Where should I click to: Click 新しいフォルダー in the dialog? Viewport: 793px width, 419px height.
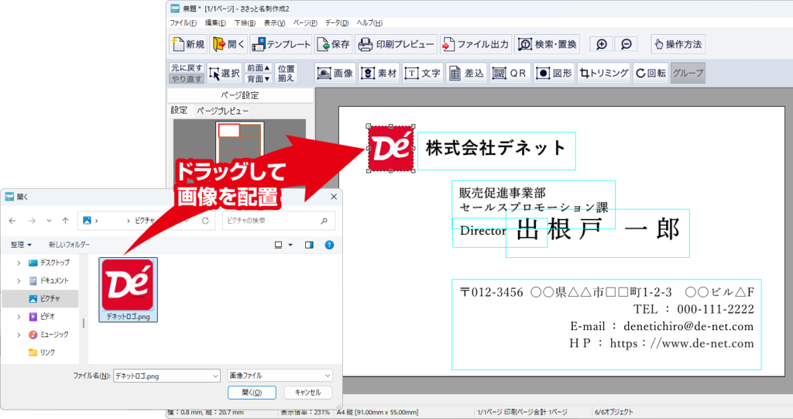pyautogui.click(x=69, y=245)
